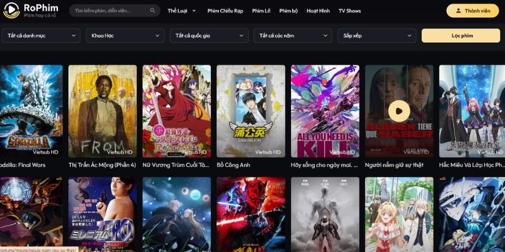
Task: Open the red-haired queen anime poster
Action: tap(177, 112)
